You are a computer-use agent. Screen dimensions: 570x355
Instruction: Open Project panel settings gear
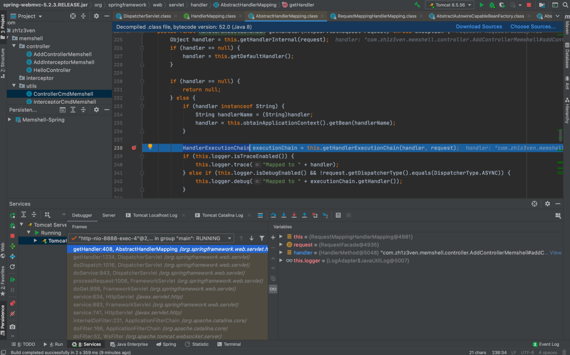[96, 16]
